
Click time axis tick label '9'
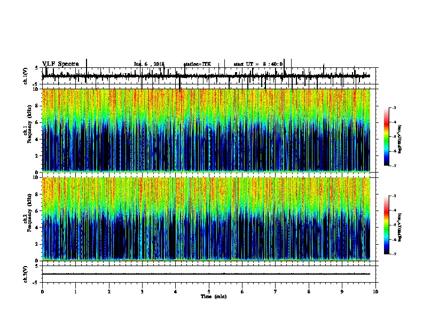pos(342,292)
